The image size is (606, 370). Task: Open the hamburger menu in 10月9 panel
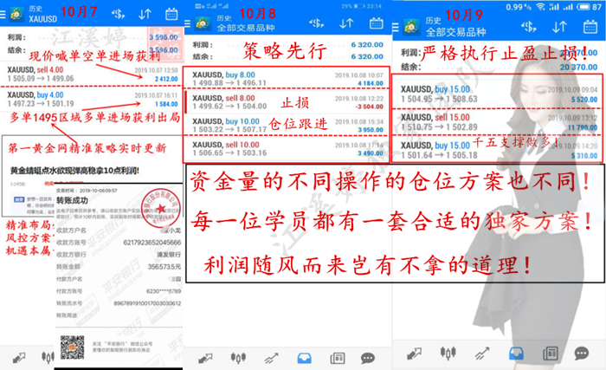point(396,28)
